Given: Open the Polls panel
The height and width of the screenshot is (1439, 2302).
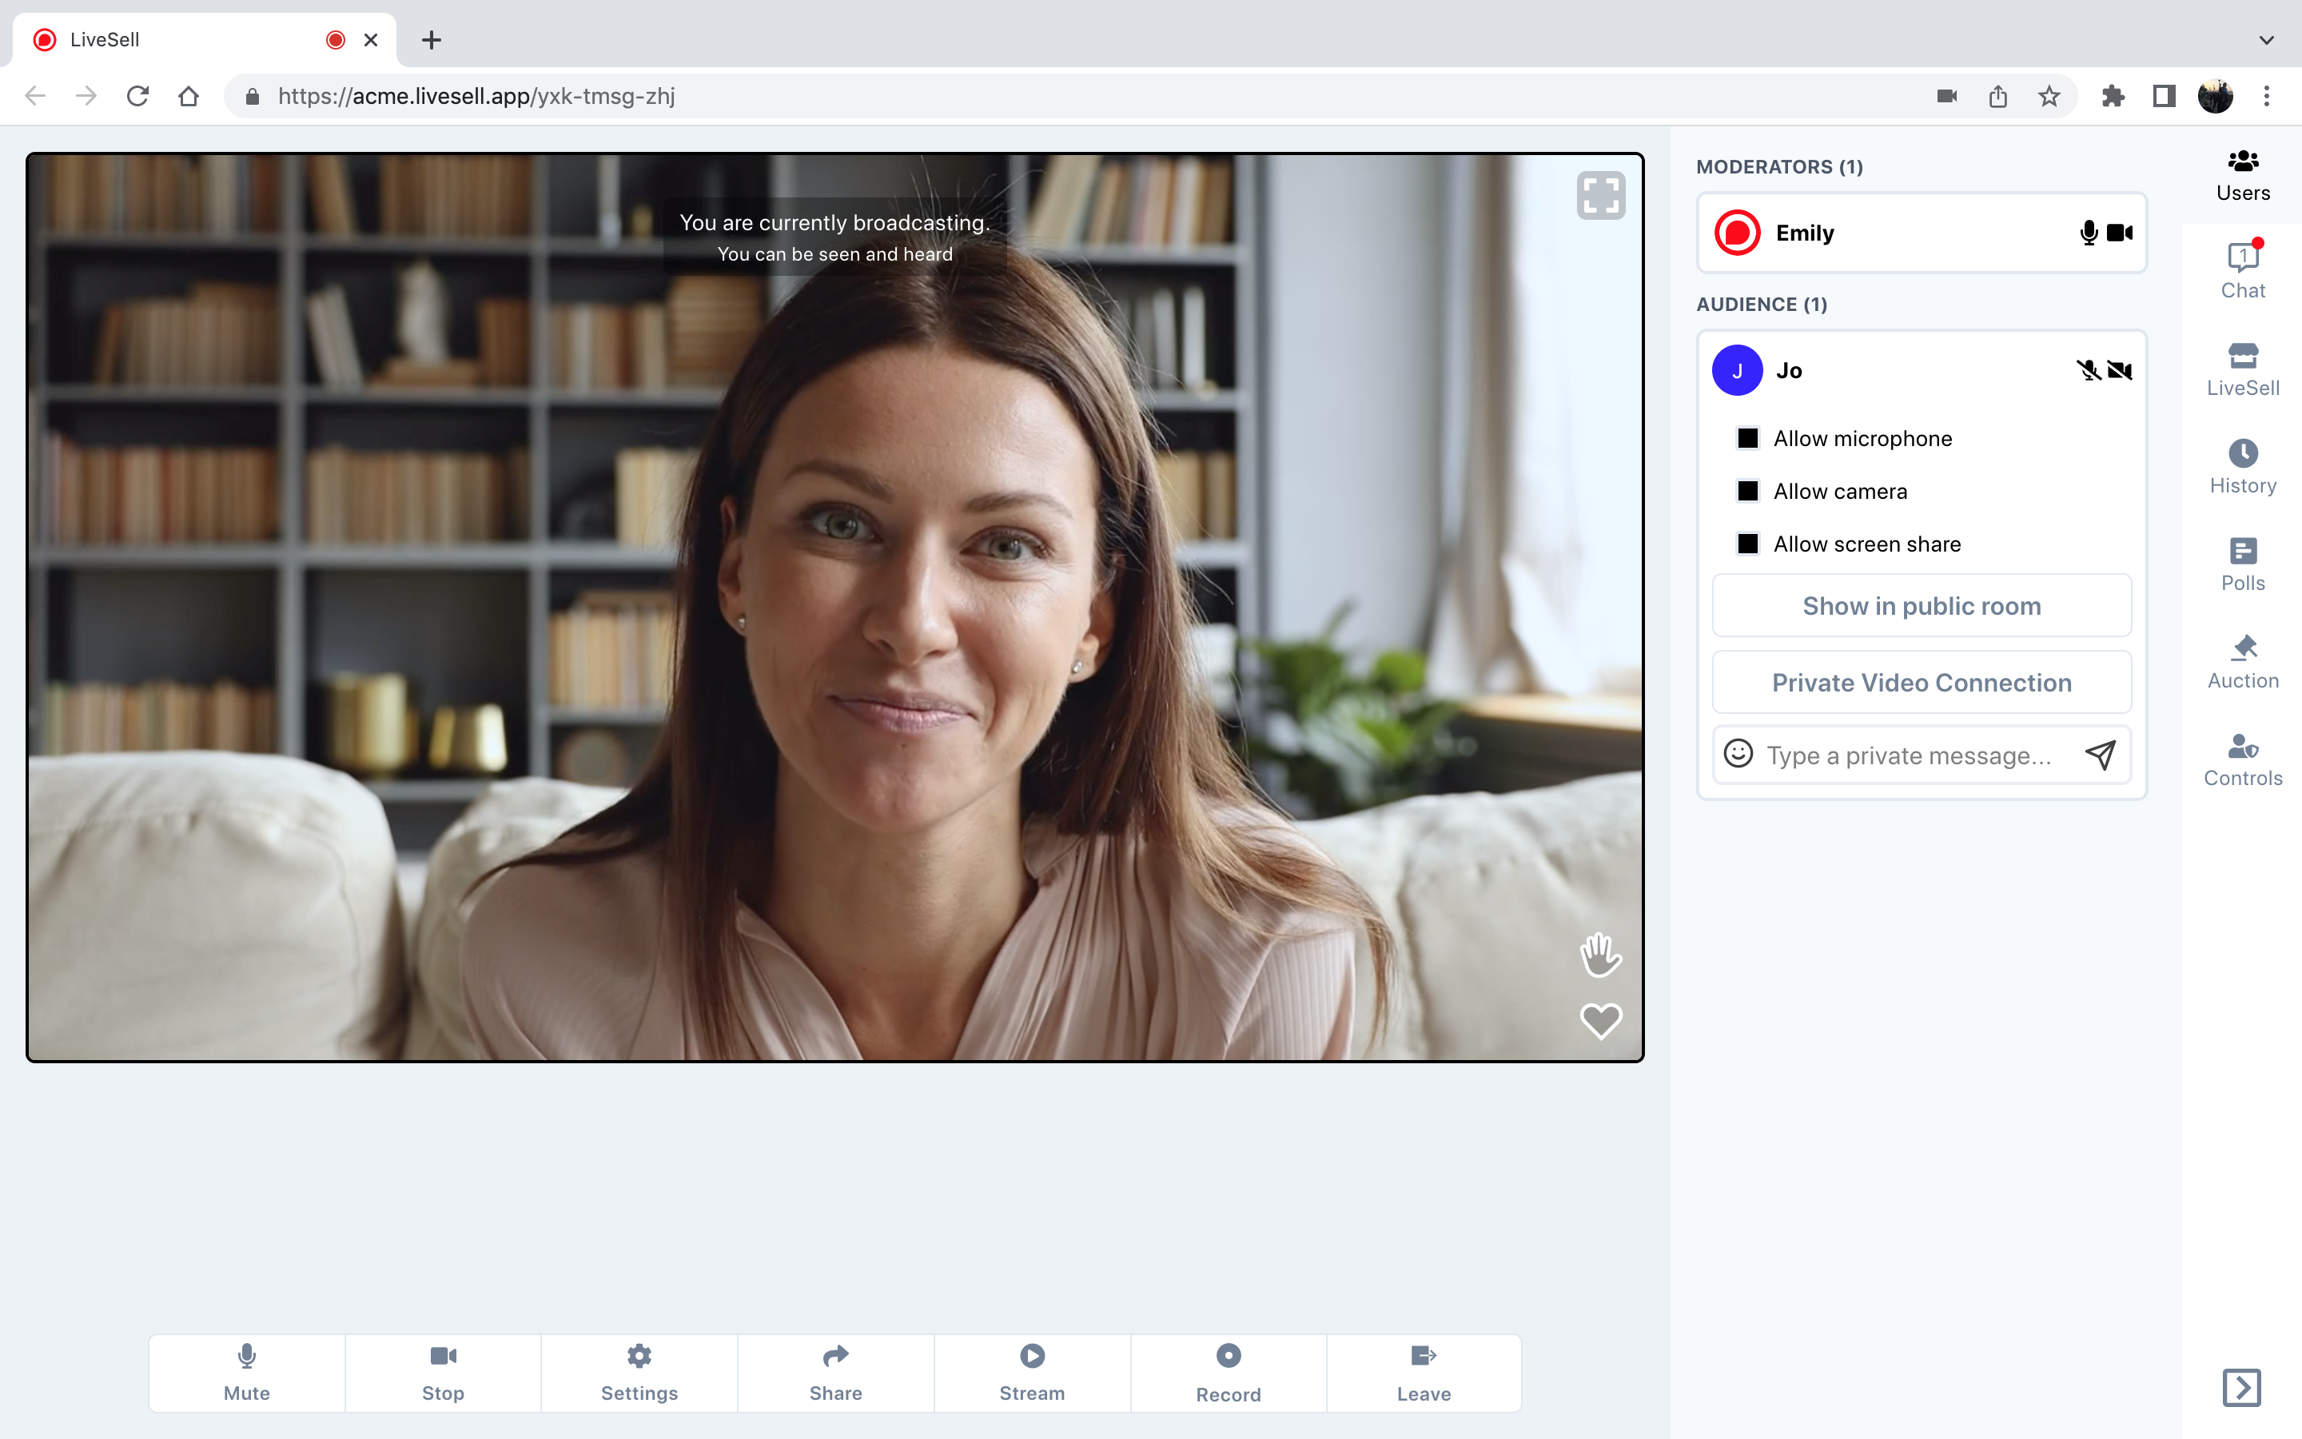Looking at the screenshot, I should 2243,565.
